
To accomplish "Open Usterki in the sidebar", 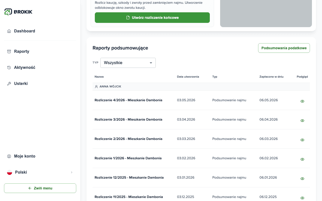I will pos(21,84).
